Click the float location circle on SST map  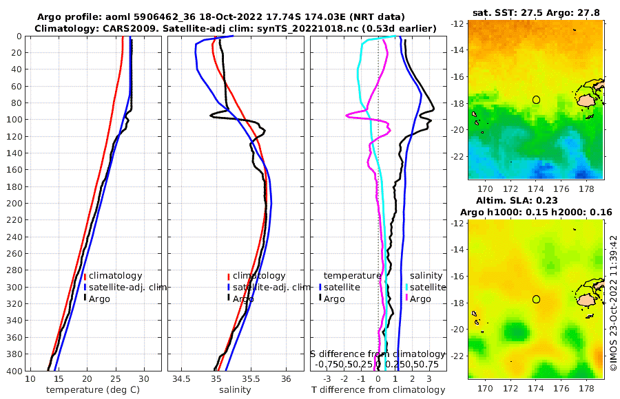(x=536, y=100)
